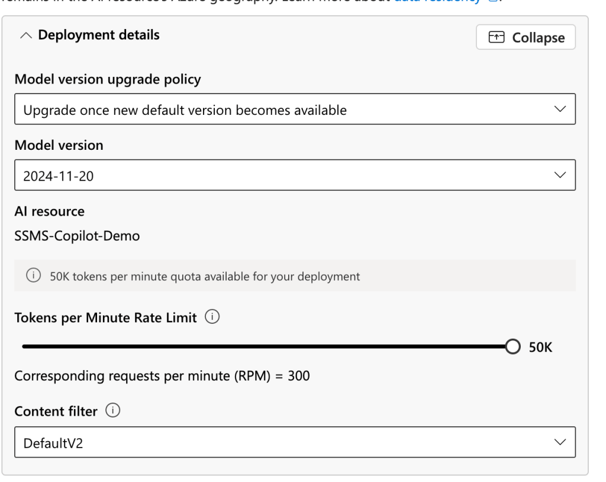Open the Content filter DefaultV2 dropdown
606x482 pixels.
(x=294, y=442)
